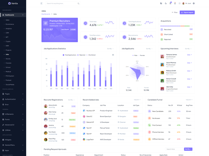Image resolution: width=209 pixels, height=156 pixels.
Task: Toggle the Female series in radar legend
Action: [141, 55]
